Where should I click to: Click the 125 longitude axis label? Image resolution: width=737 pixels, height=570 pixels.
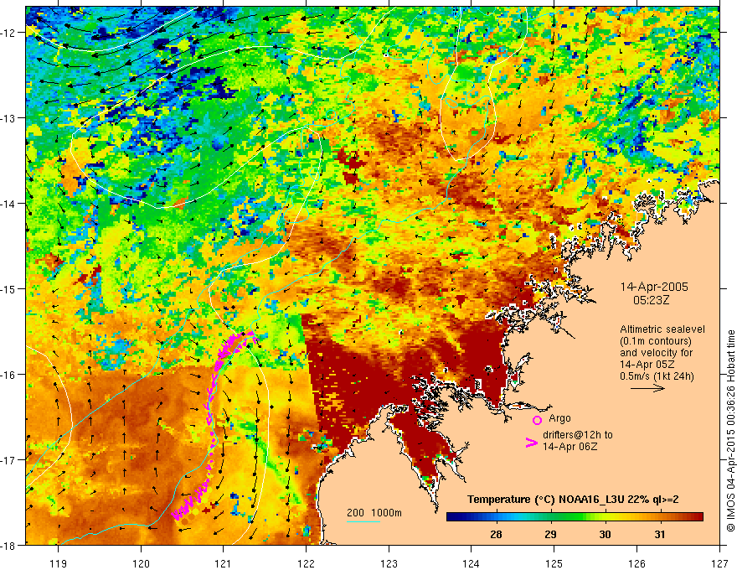(x=554, y=563)
